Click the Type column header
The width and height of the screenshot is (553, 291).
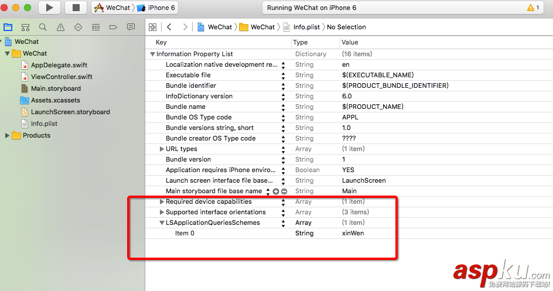pyautogui.click(x=300, y=42)
